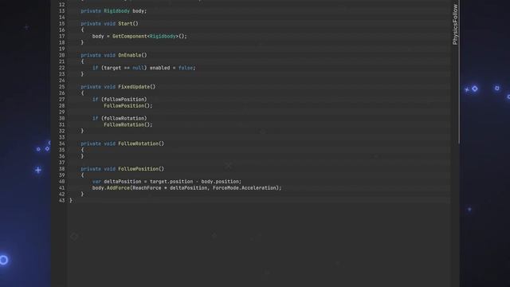
Task: Click body.position on line 40
Action: (221, 182)
